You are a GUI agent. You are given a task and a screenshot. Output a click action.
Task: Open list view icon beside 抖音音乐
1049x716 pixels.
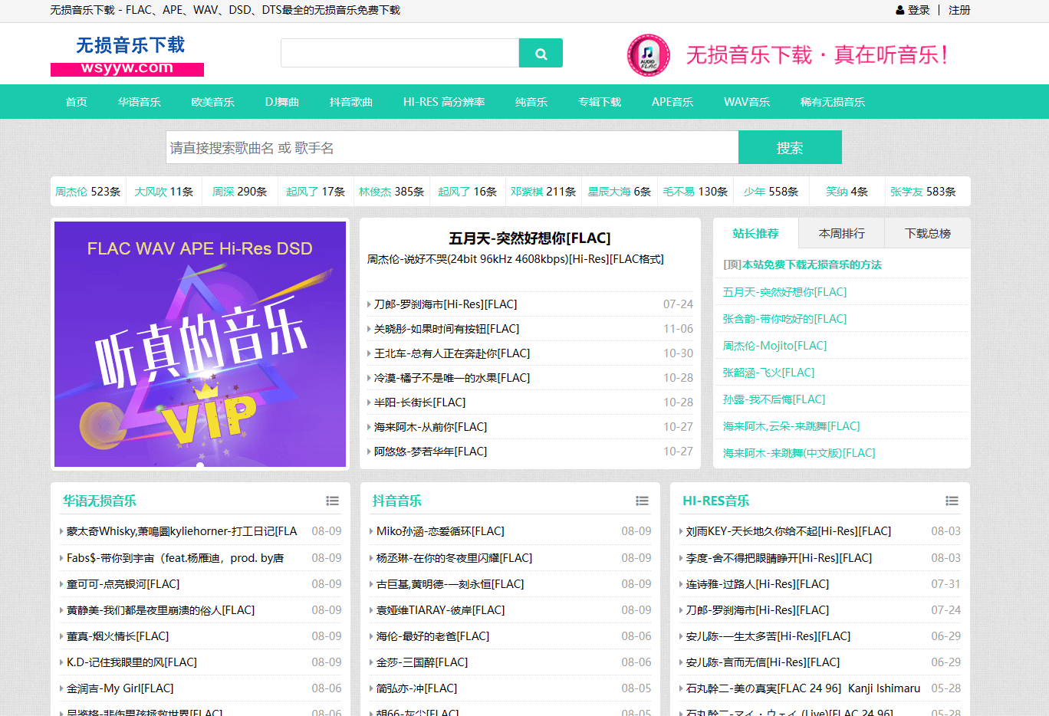(642, 500)
